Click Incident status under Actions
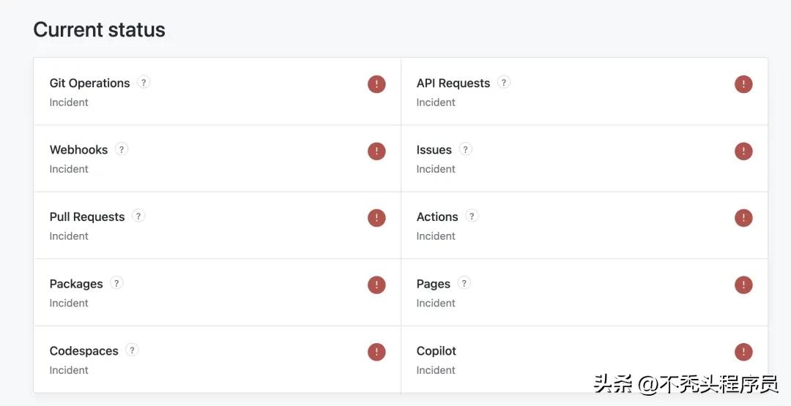The image size is (791, 406). (436, 236)
